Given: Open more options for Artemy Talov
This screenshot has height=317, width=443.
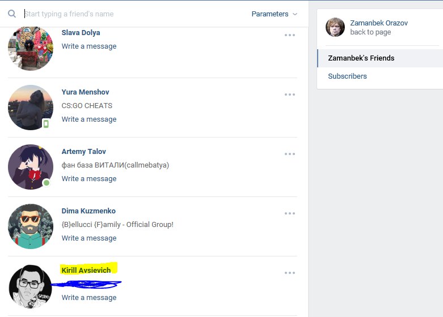Looking at the screenshot, I should [290, 154].
